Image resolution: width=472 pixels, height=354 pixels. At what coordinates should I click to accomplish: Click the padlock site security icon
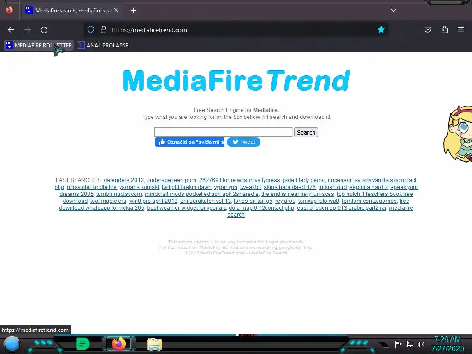pos(104,29)
